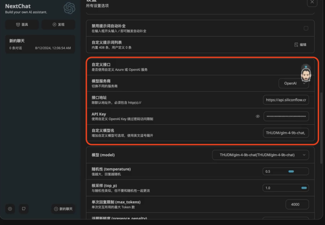Click the plus icon on 新的聊天 button
The width and height of the screenshot is (325, 225).
(55, 209)
